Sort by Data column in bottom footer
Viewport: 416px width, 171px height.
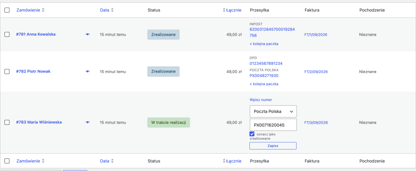click(104, 161)
